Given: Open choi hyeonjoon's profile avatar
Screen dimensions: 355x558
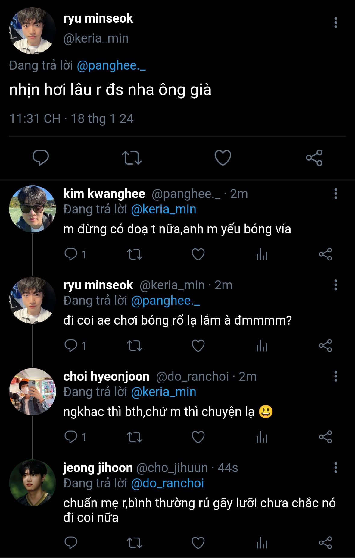Looking at the screenshot, I should [33, 391].
